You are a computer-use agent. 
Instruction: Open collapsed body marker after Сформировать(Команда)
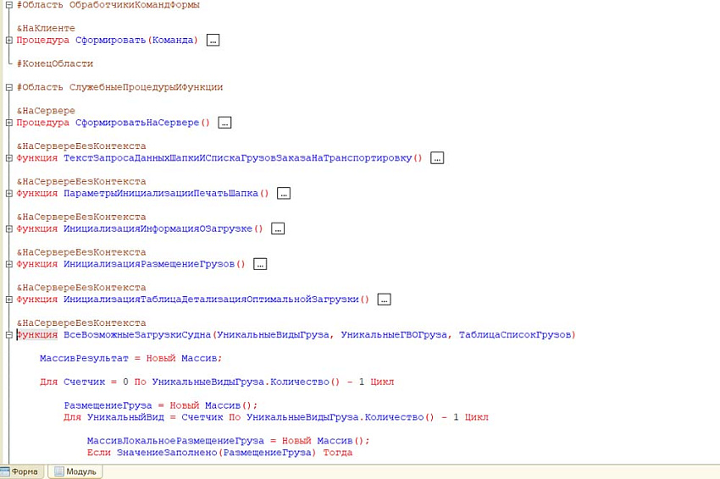[213, 40]
